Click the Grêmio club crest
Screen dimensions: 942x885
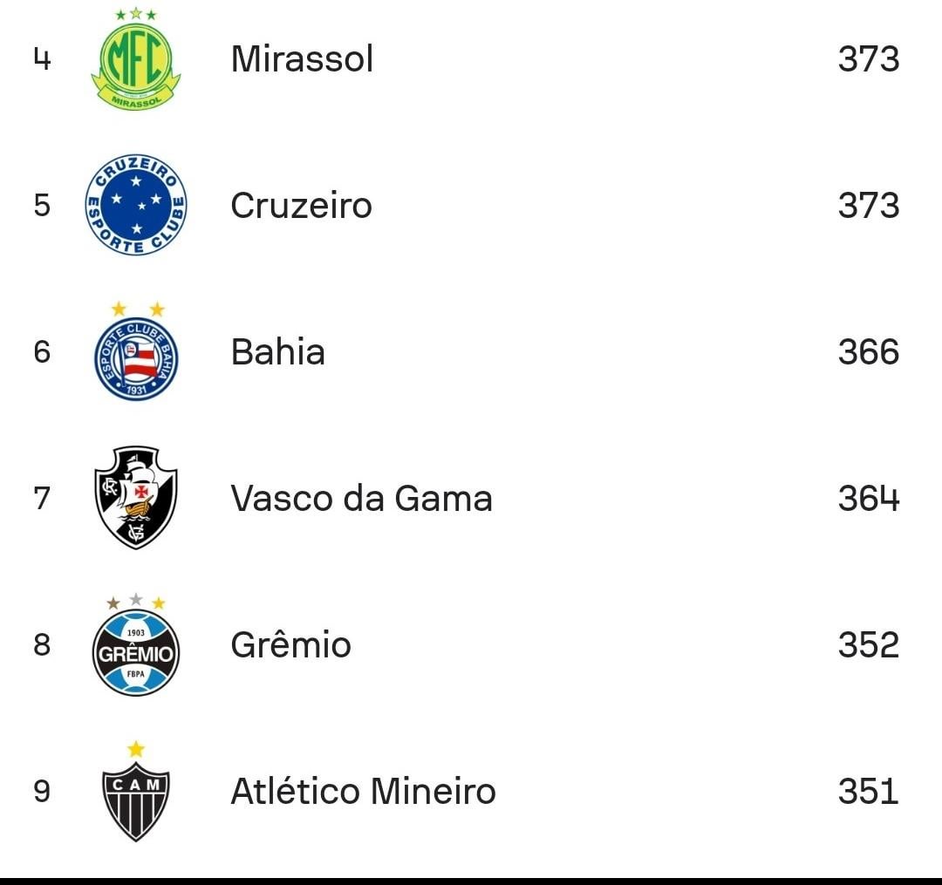pyautogui.click(x=136, y=647)
